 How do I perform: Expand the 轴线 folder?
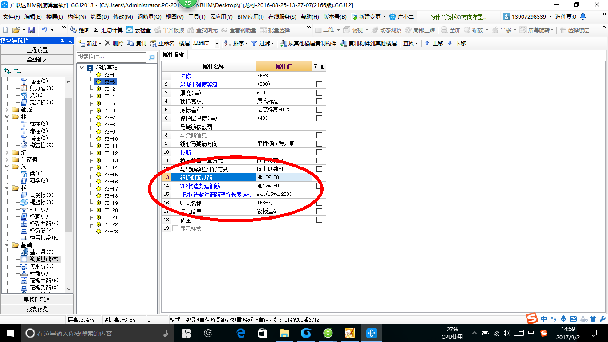pos(6,110)
